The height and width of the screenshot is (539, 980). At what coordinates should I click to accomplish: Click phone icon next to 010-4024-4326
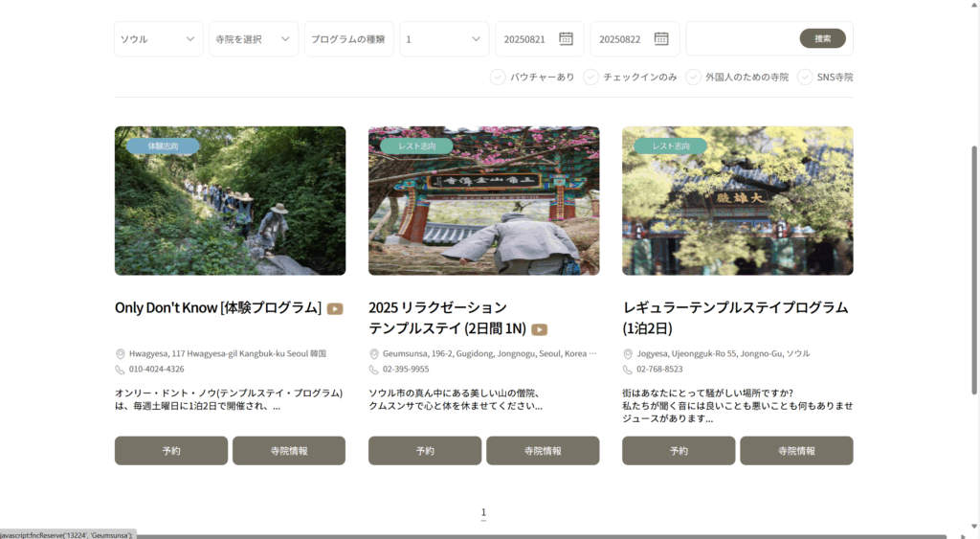tap(121, 370)
